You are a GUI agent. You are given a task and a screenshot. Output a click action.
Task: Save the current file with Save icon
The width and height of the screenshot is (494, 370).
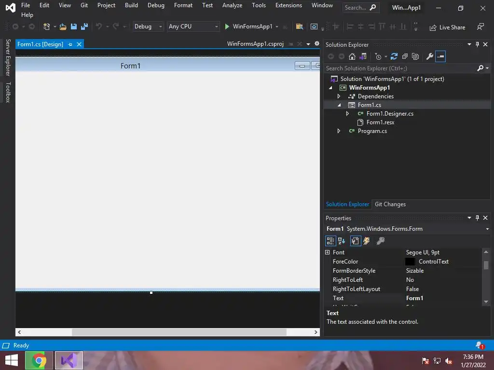tap(74, 27)
